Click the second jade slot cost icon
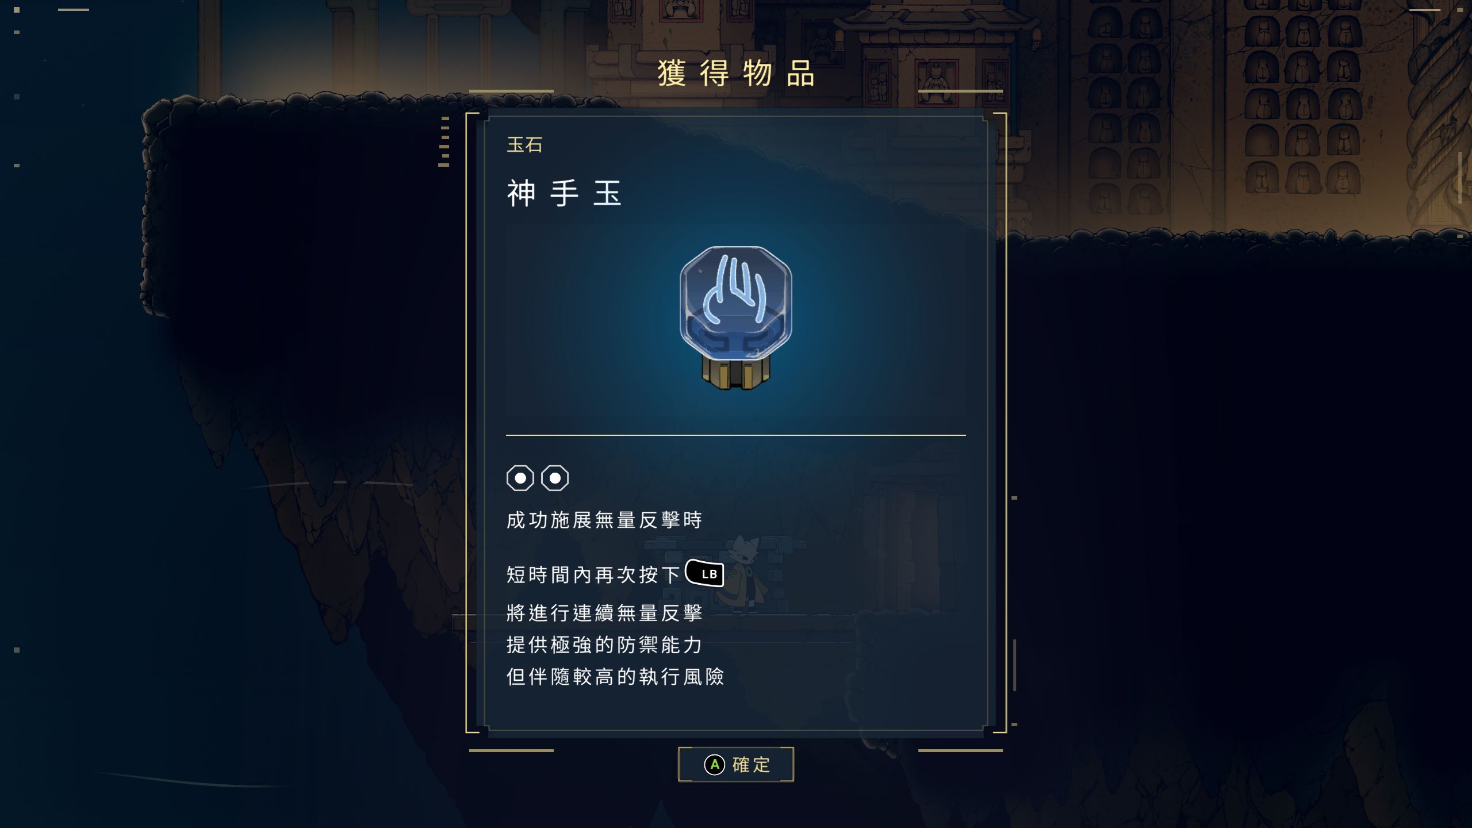The image size is (1472, 828). 555,478
